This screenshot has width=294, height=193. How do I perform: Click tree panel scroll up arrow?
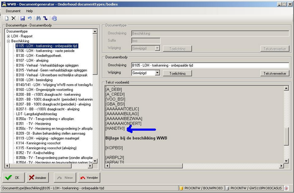[95, 32]
